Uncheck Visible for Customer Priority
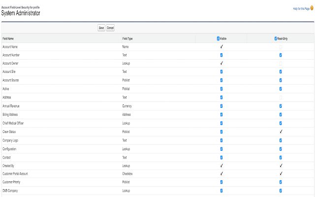Screen dimensions: 315x197 coord(221,182)
